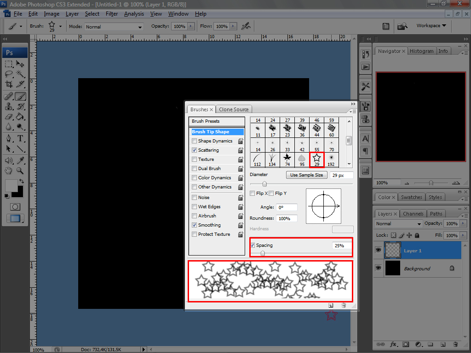This screenshot has width=471, height=353.
Task: Select the Hand tool
Action: click(x=9, y=171)
